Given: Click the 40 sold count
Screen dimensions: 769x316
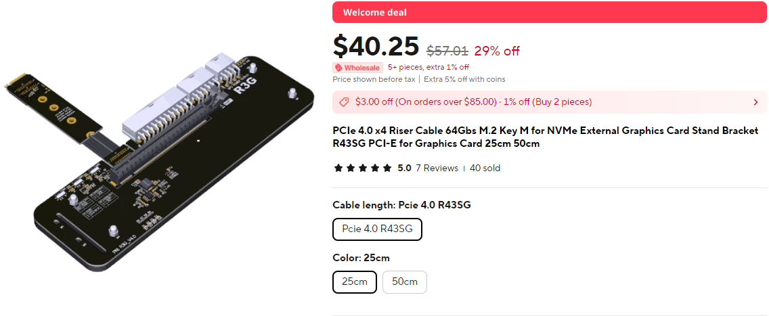Looking at the screenshot, I should click(485, 168).
